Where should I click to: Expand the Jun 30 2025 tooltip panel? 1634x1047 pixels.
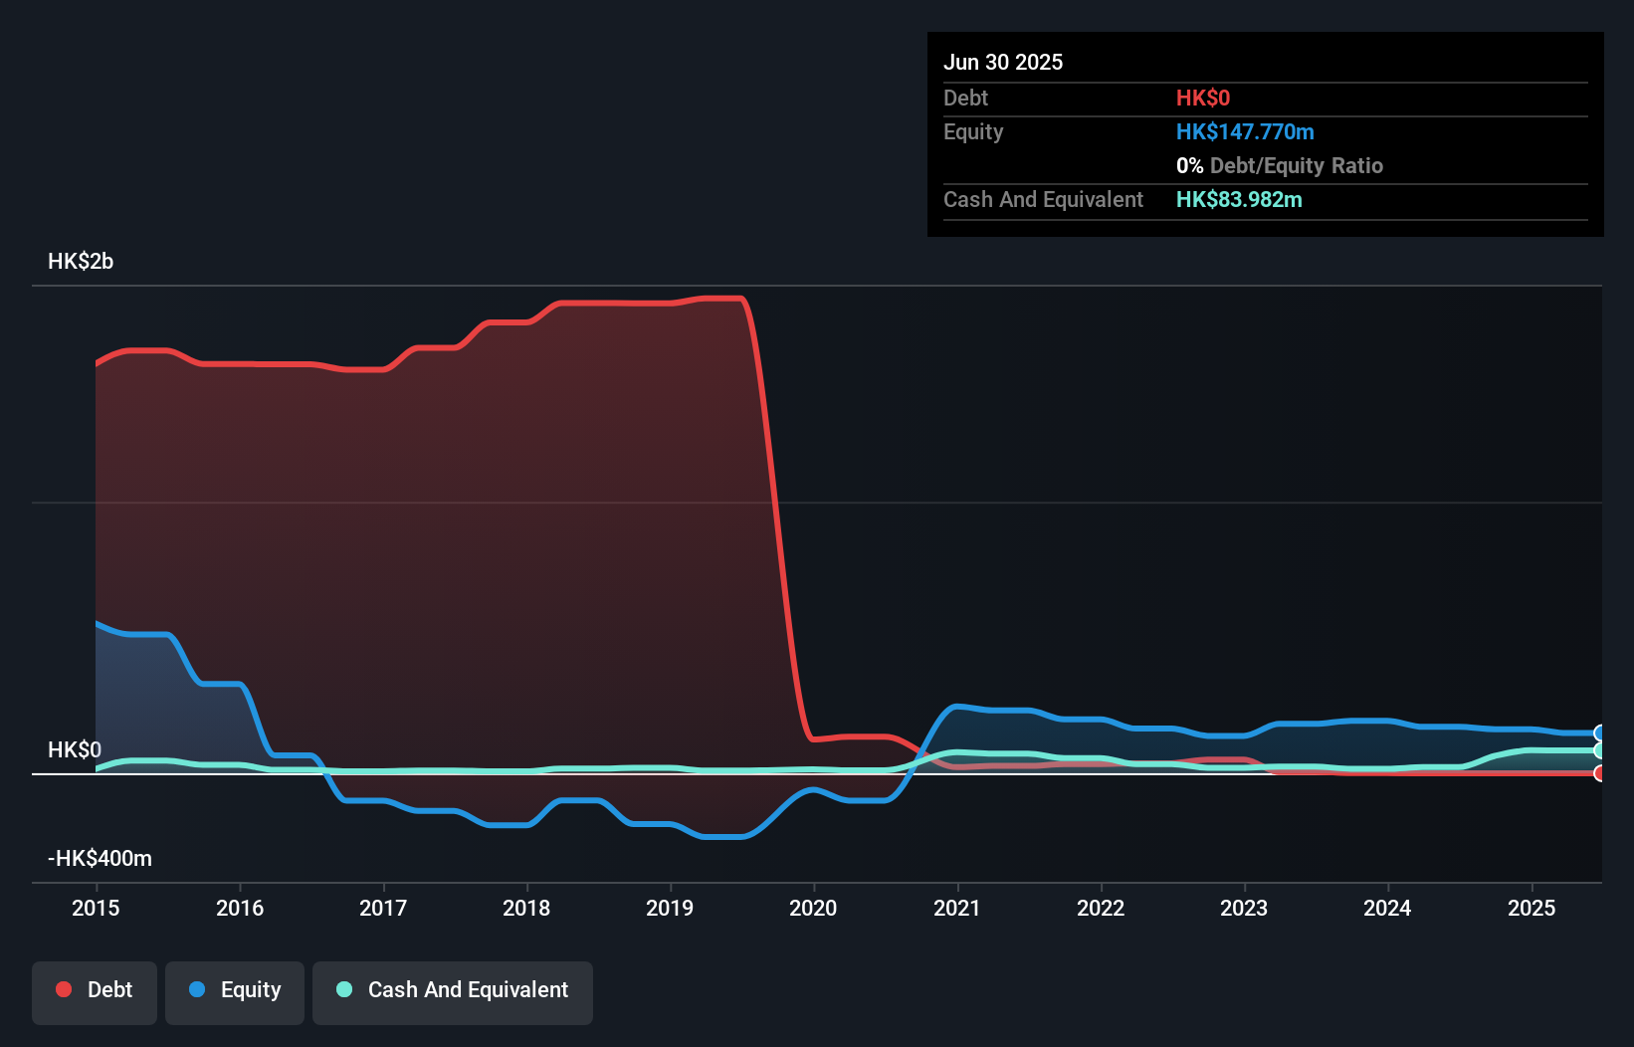click(1003, 62)
